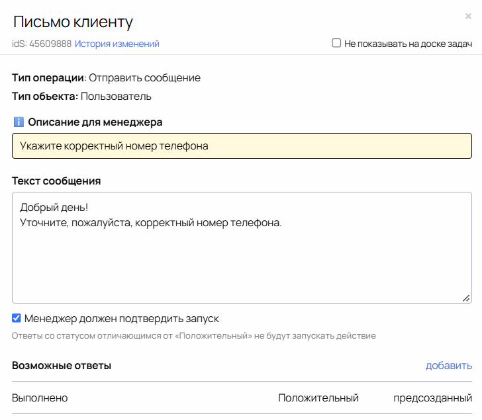Click inside the Текст сообщения textarea
The width and height of the screenshot is (482, 420).
pos(242,248)
